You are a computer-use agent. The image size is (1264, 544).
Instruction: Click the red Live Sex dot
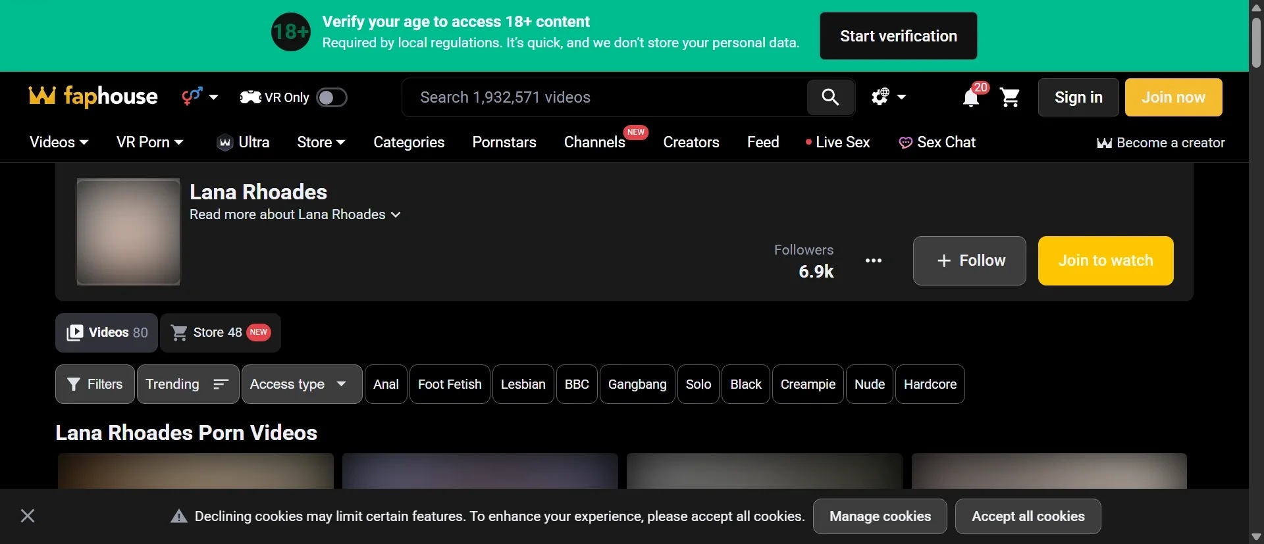point(808,142)
